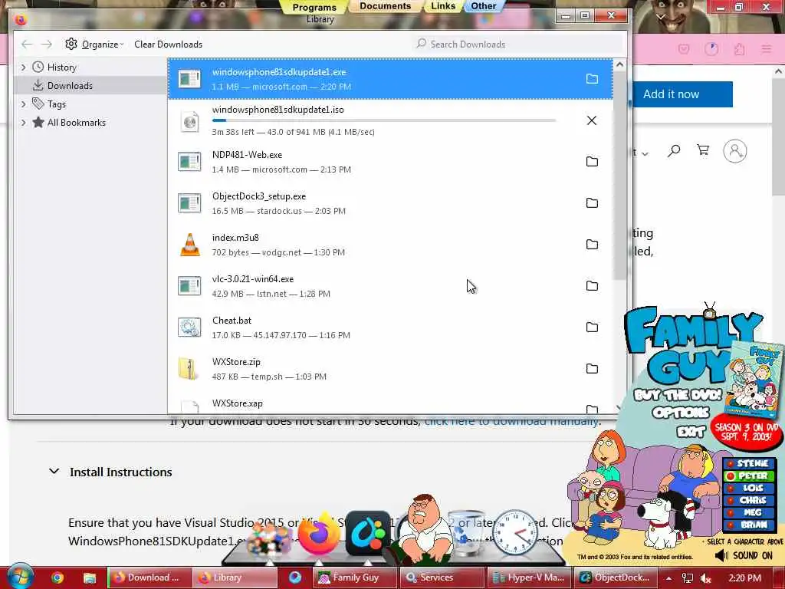
Task: Click the disc icon of the .iso download
Action: coord(190,120)
